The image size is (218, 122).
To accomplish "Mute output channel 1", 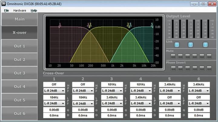I will (173, 56).
